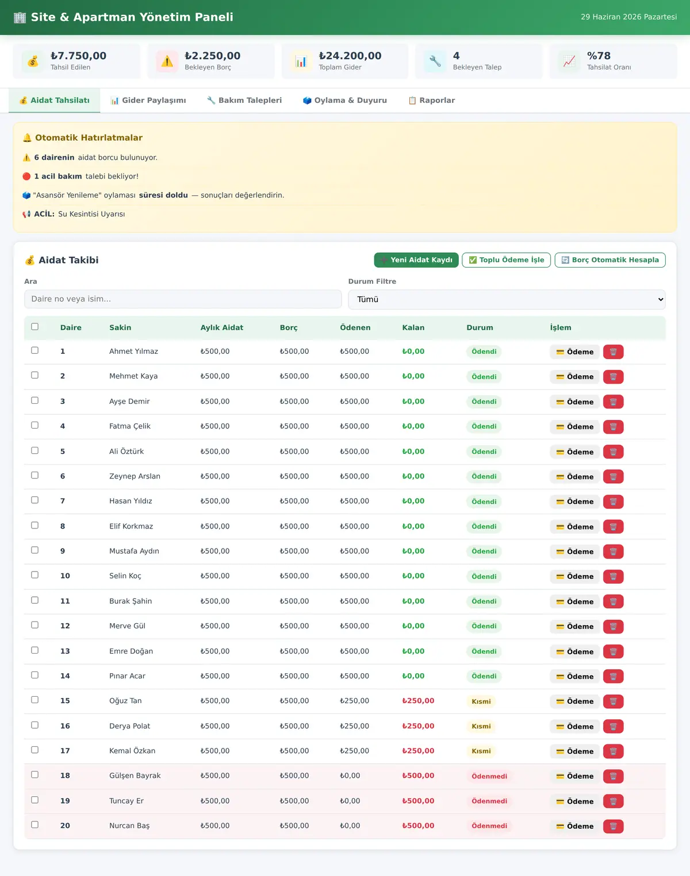Click trash icon for Tuncay Er
This screenshot has width=690, height=876.
point(613,801)
